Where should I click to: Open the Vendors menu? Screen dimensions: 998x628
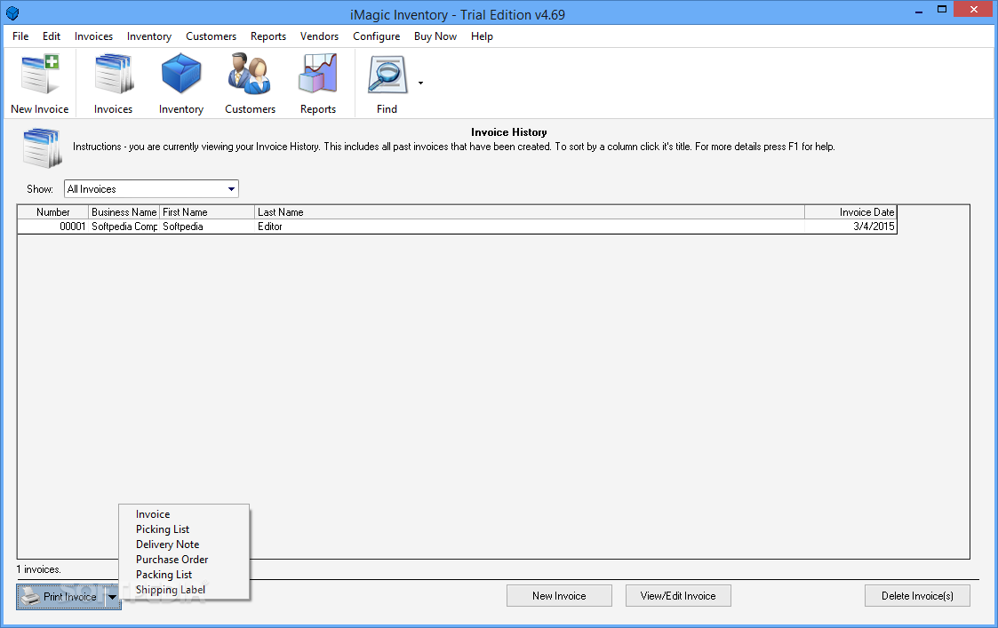320,36
